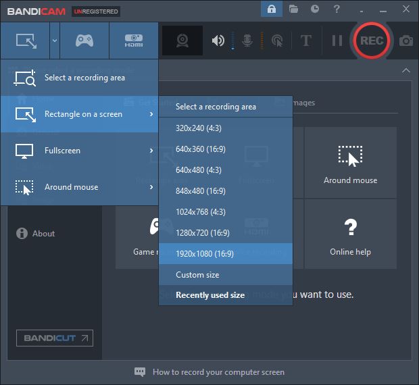The height and width of the screenshot is (385, 419).
Task: Select 640x360 (16:9) size
Action: 226,149
